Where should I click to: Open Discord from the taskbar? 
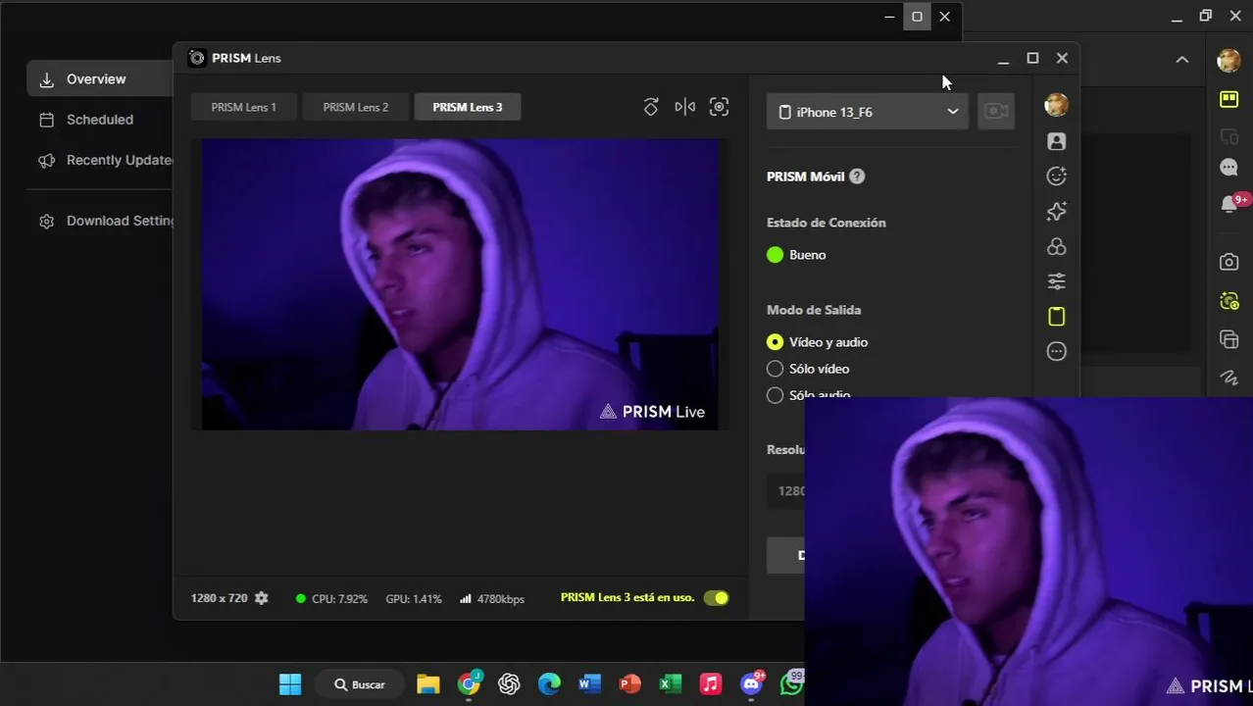752,683
